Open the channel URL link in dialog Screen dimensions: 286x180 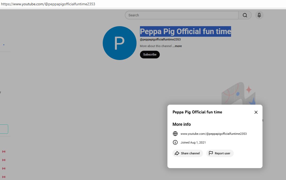click(x=213, y=134)
